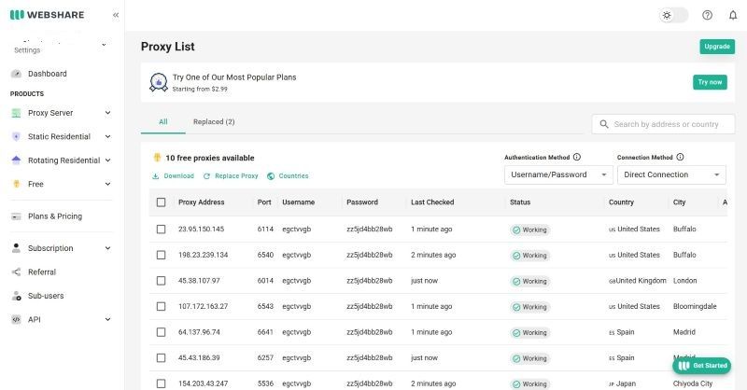Click Working status badge for 23.95.150.145

click(x=529, y=230)
